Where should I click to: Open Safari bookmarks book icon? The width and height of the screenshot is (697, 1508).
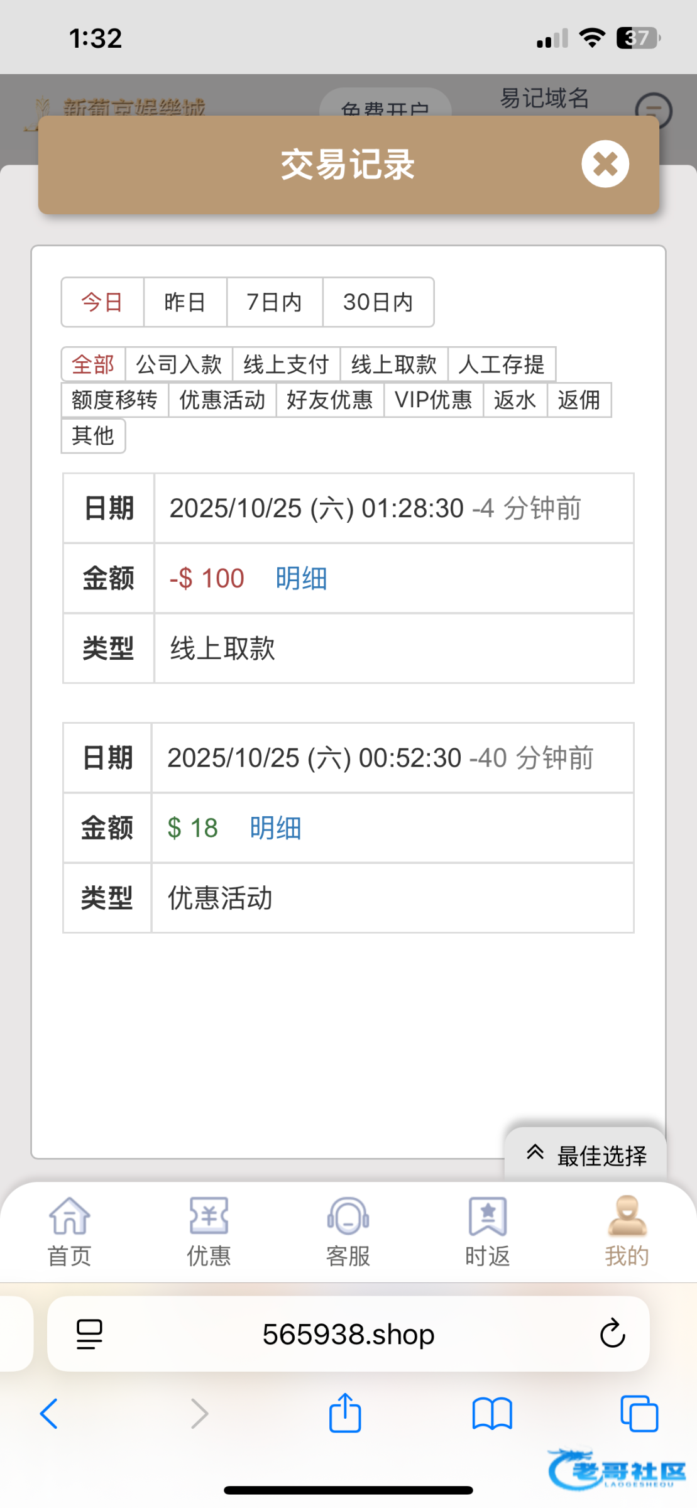point(492,1414)
